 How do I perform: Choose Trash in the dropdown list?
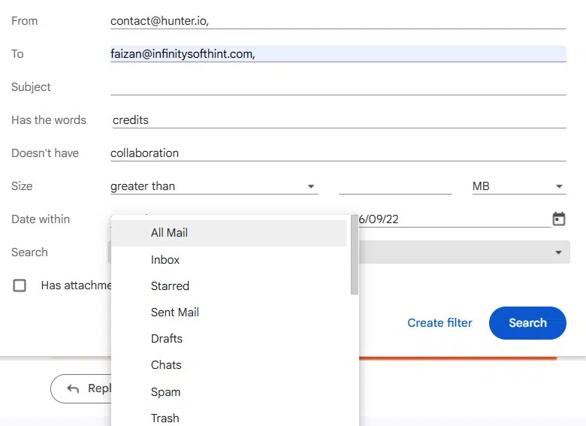pyautogui.click(x=228, y=418)
